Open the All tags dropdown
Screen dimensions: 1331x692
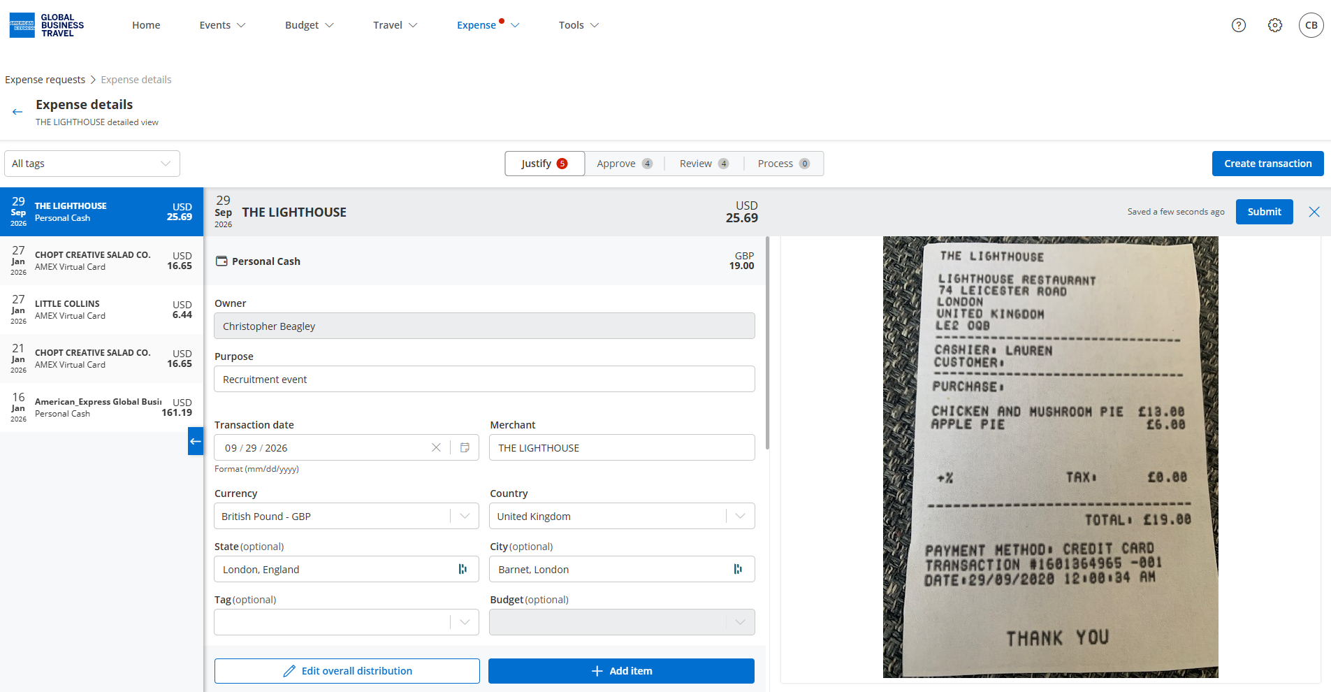pyautogui.click(x=92, y=164)
